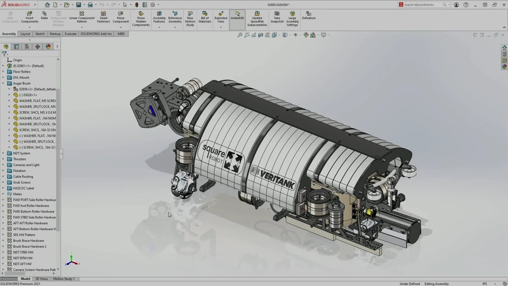Print the document

pos(90,5)
